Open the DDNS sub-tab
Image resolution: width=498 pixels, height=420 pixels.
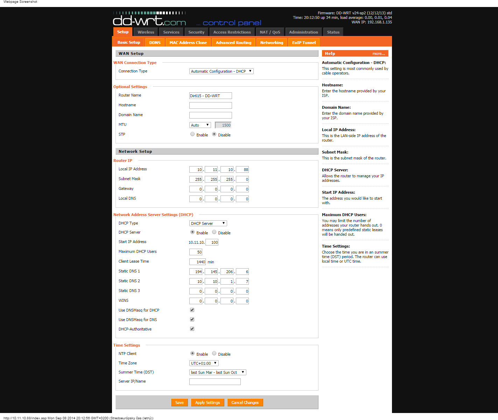click(155, 42)
